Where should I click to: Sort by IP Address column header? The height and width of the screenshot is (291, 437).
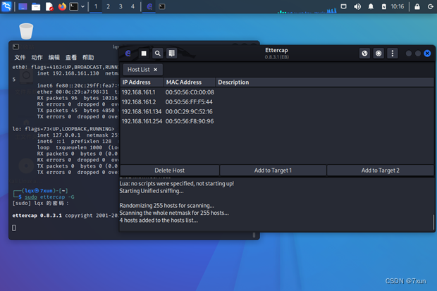[142, 82]
